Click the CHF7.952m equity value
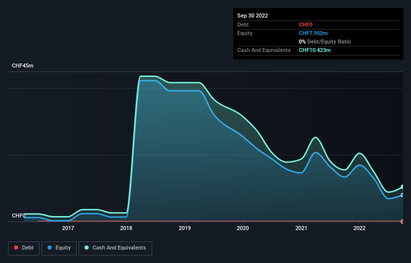Viewport: 411px width, 263px height. [313, 33]
